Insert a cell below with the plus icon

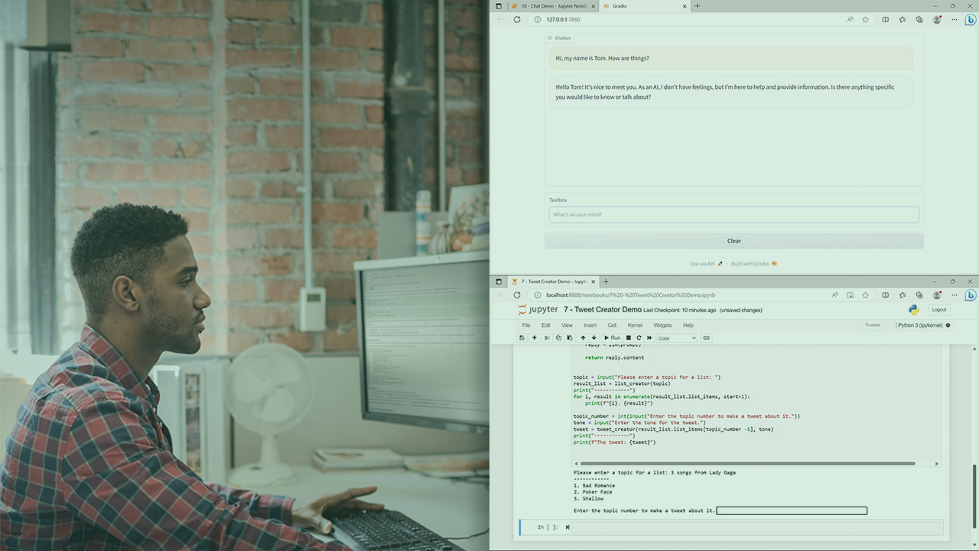pyautogui.click(x=534, y=337)
